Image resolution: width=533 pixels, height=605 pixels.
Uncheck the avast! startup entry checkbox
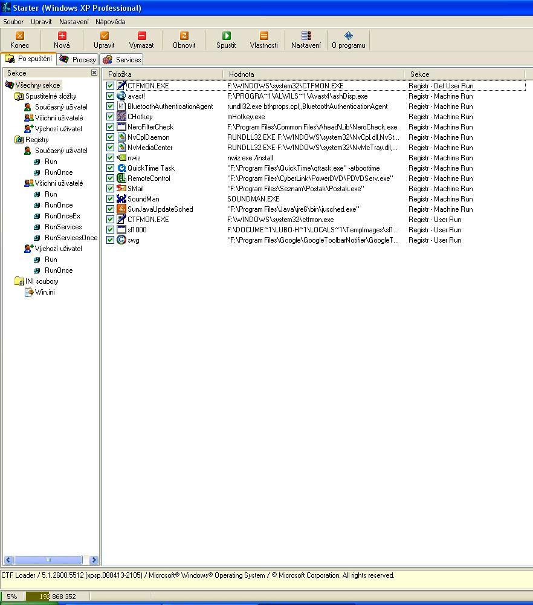(x=110, y=96)
